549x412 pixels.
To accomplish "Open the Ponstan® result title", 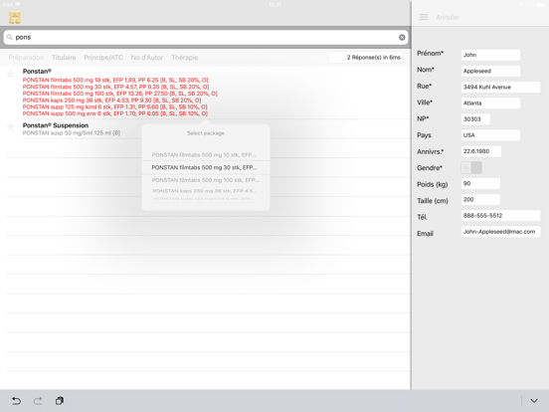I will pos(37,72).
